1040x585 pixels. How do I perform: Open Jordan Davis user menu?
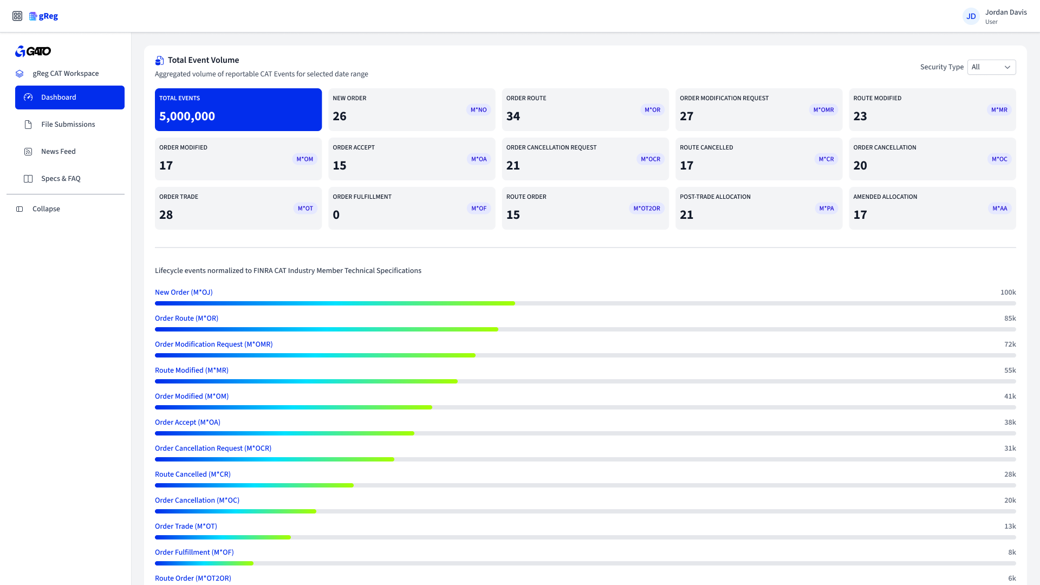(994, 16)
